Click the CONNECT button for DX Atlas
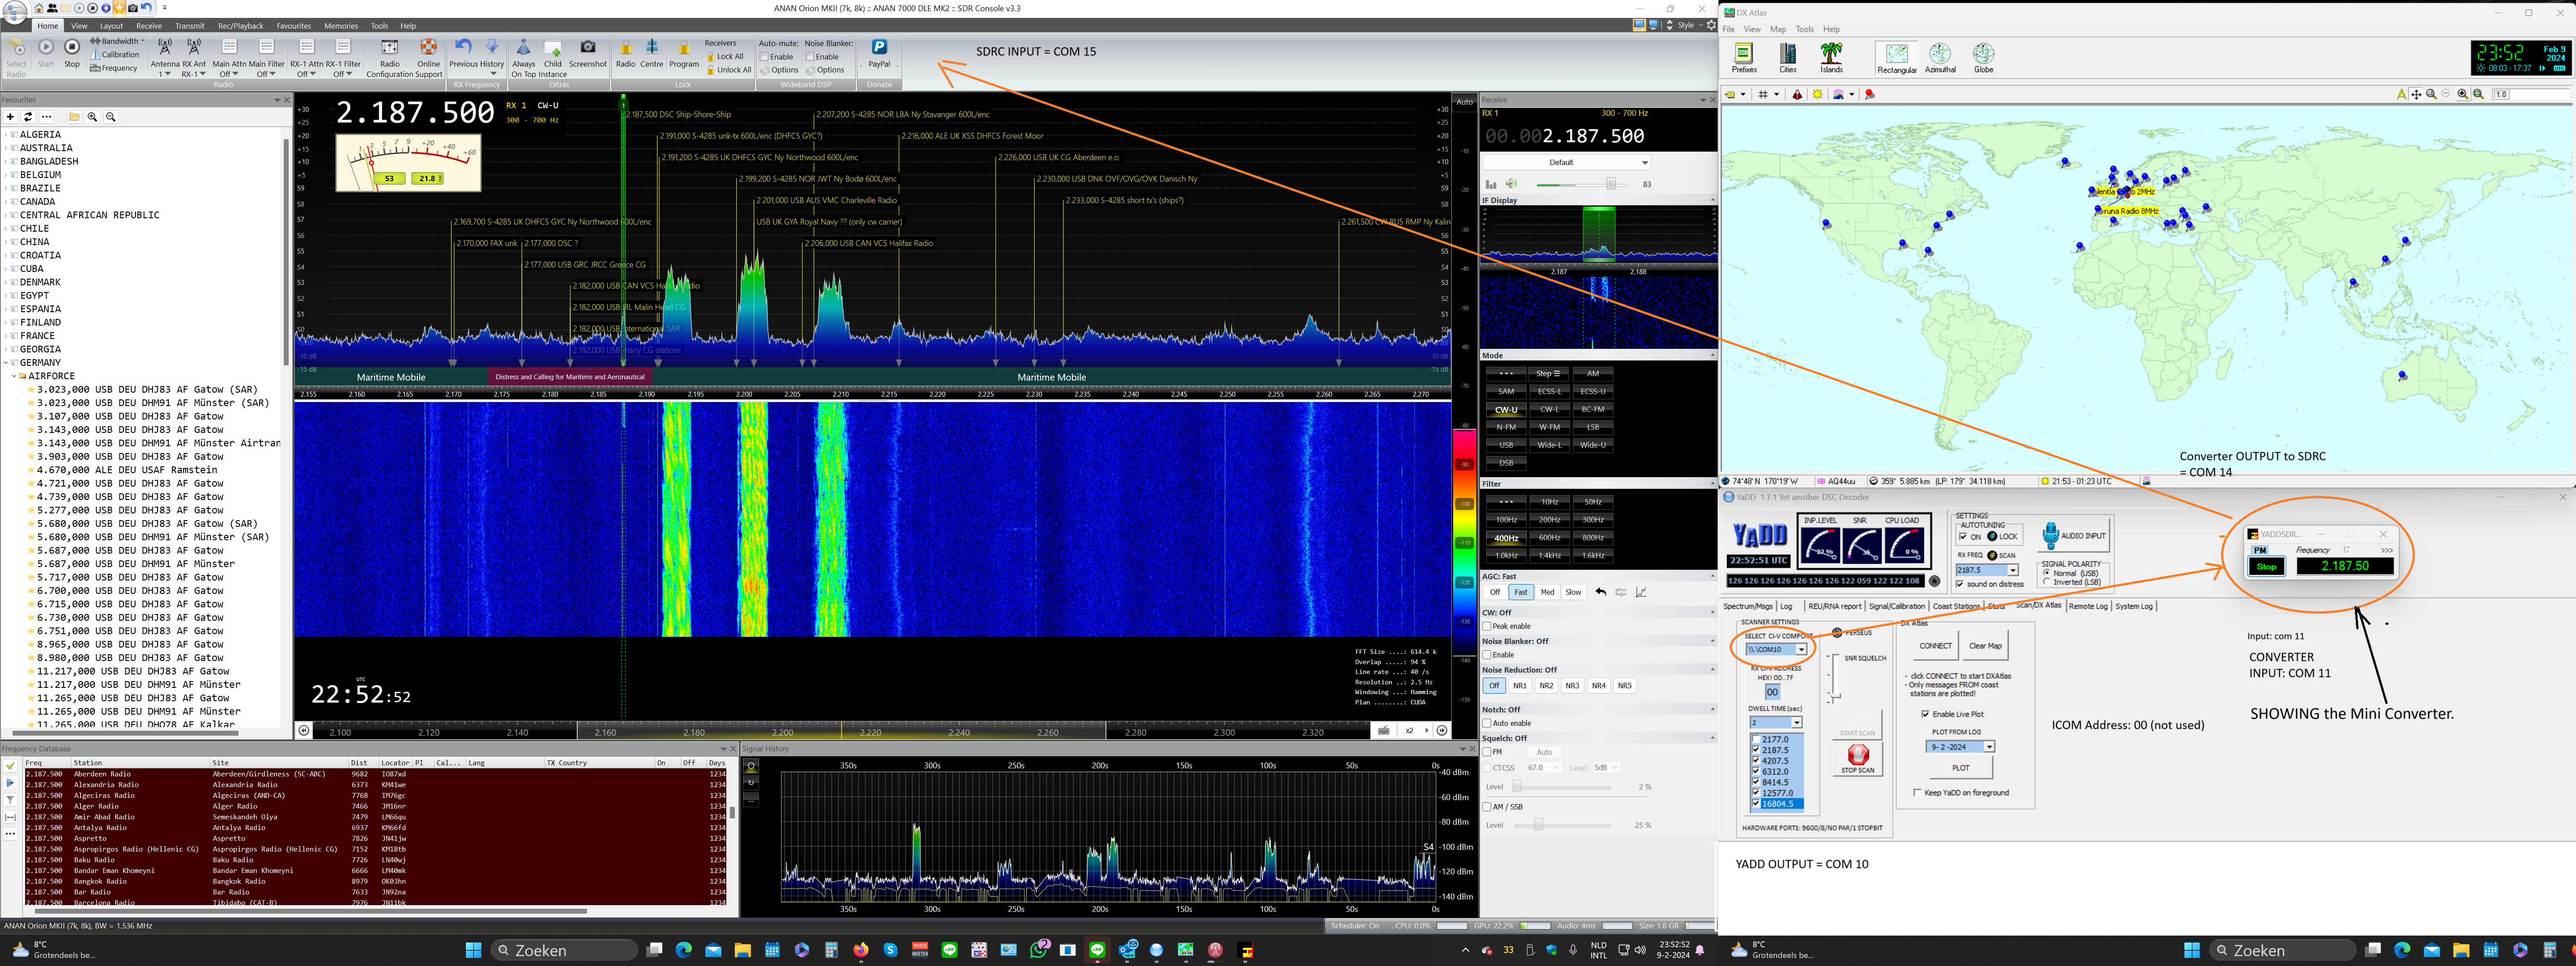The image size is (2576, 966). coord(1935,646)
